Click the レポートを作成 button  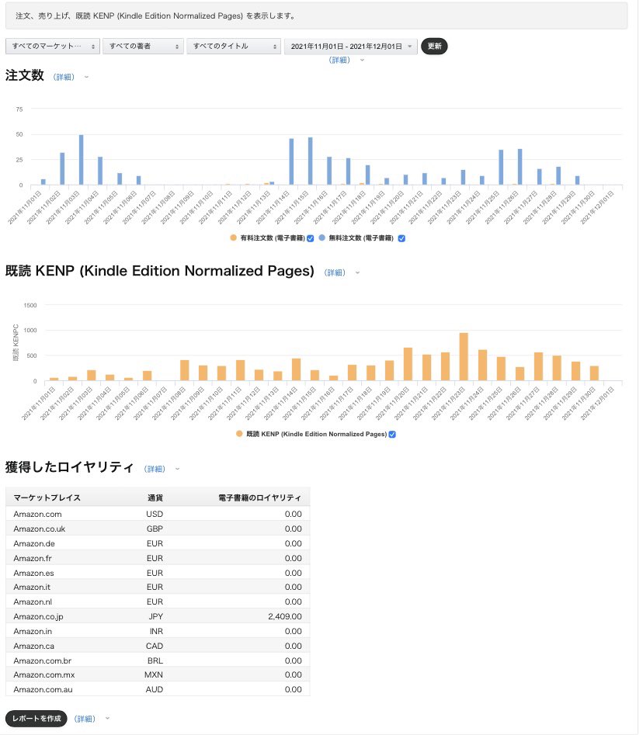point(36,718)
